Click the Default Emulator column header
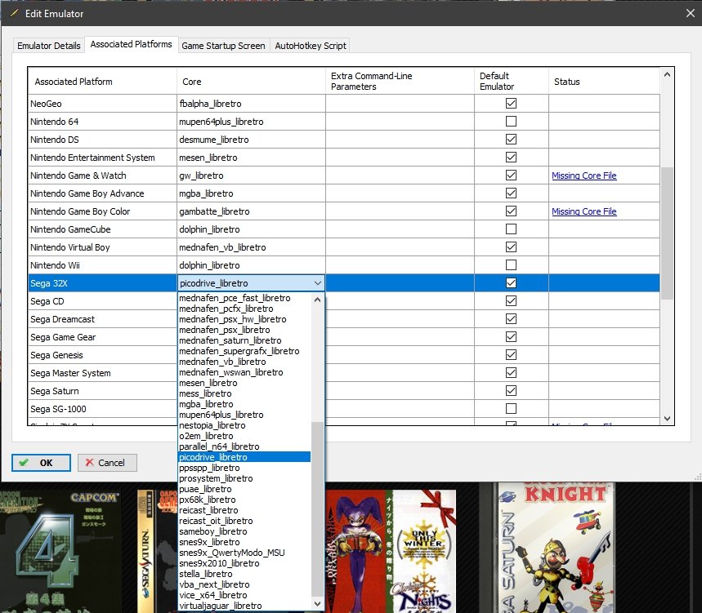This screenshot has width=702, height=613. point(512,82)
